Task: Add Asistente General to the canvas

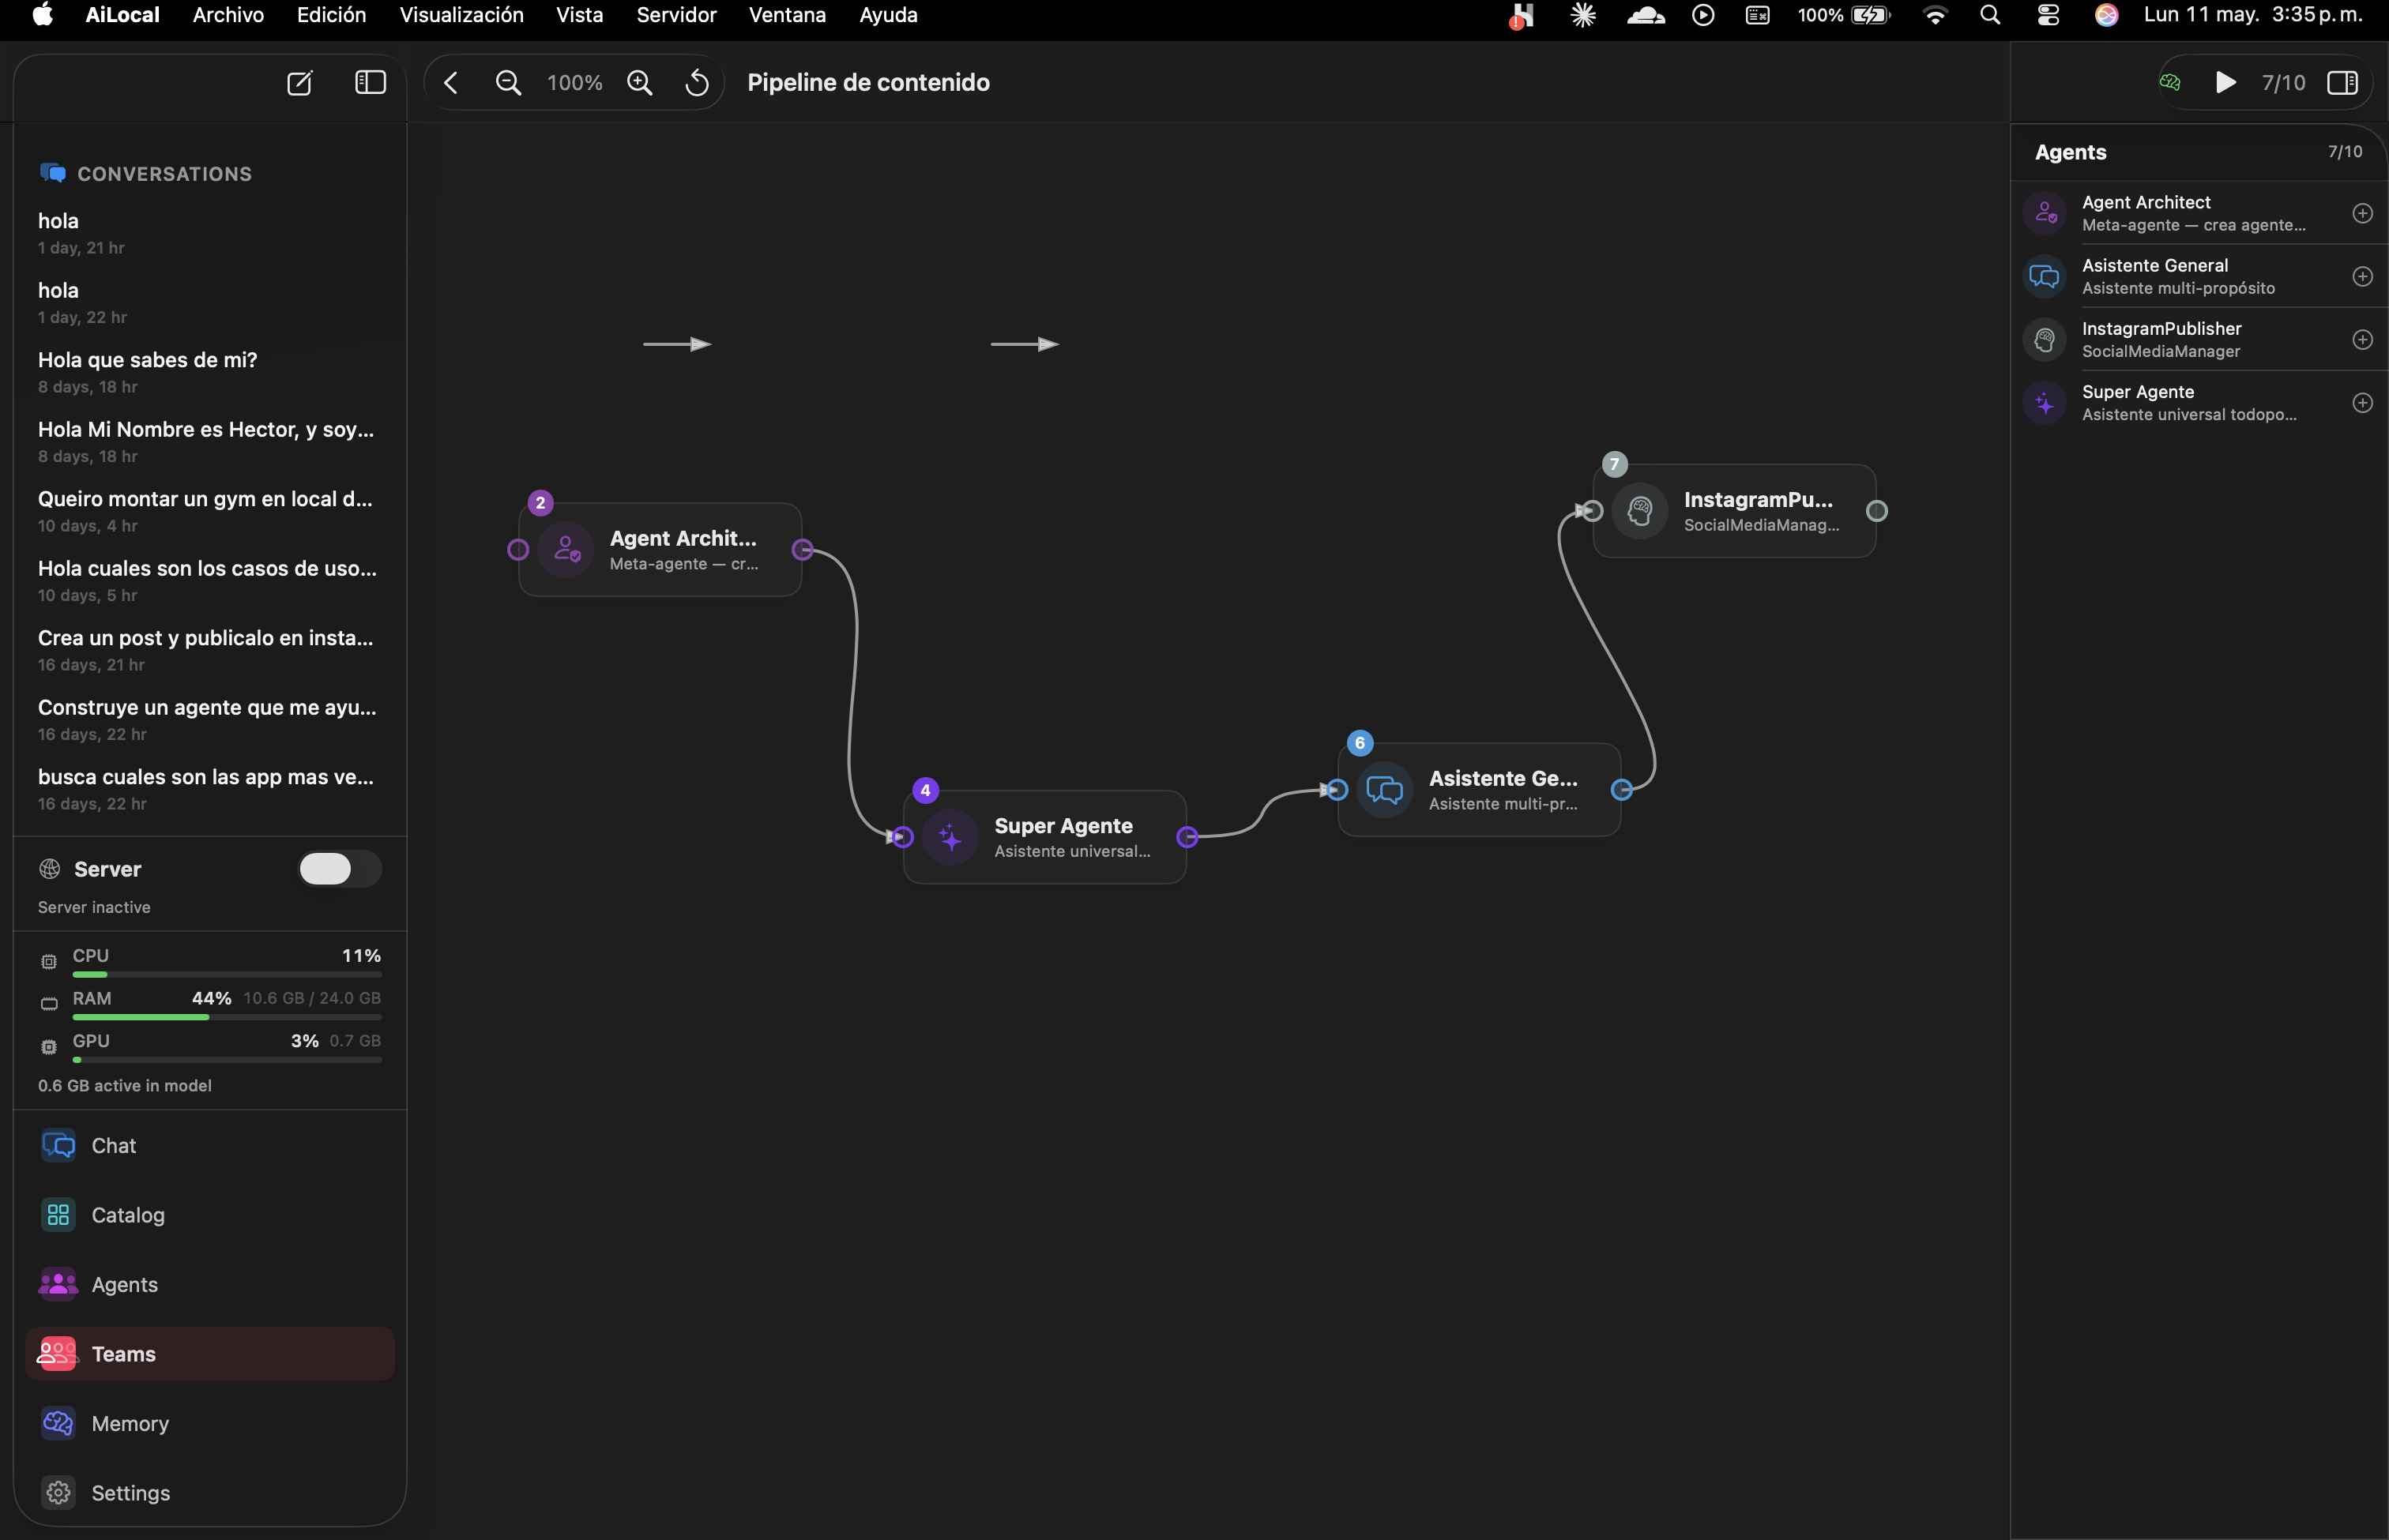Action: click(x=2362, y=276)
